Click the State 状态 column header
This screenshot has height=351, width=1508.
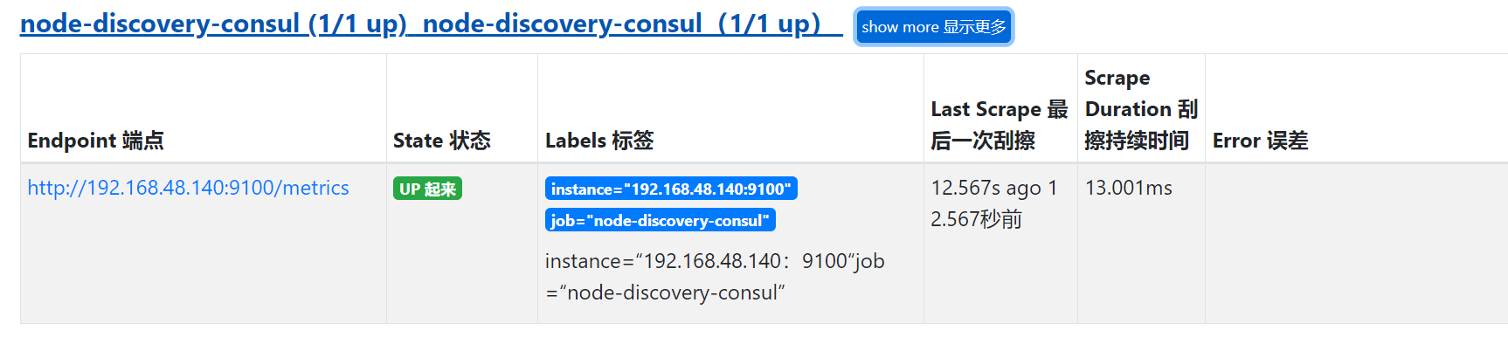[441, 141]
